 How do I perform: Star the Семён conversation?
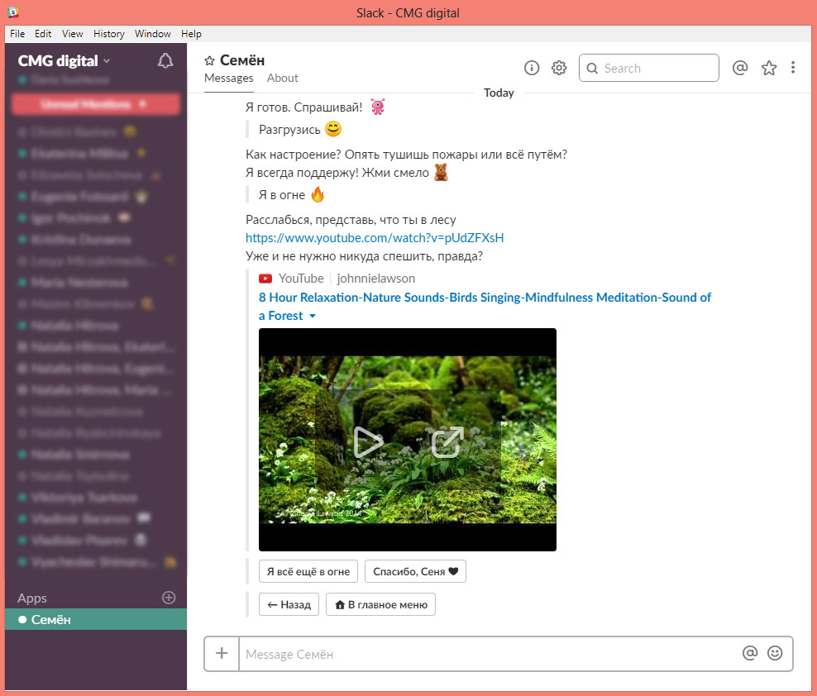pyautogui.click(x=209, y=61)
